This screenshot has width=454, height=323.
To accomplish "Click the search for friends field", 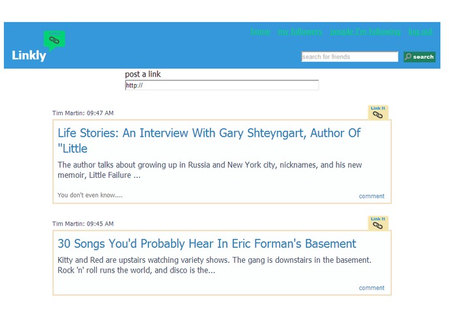I will click(x=349, y=57).
